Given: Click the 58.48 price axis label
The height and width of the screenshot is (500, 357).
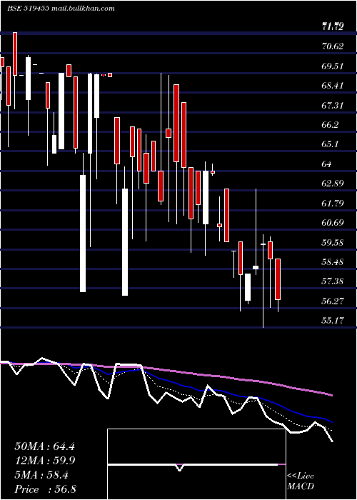Looking at the screenshot, I should point(333,262).
